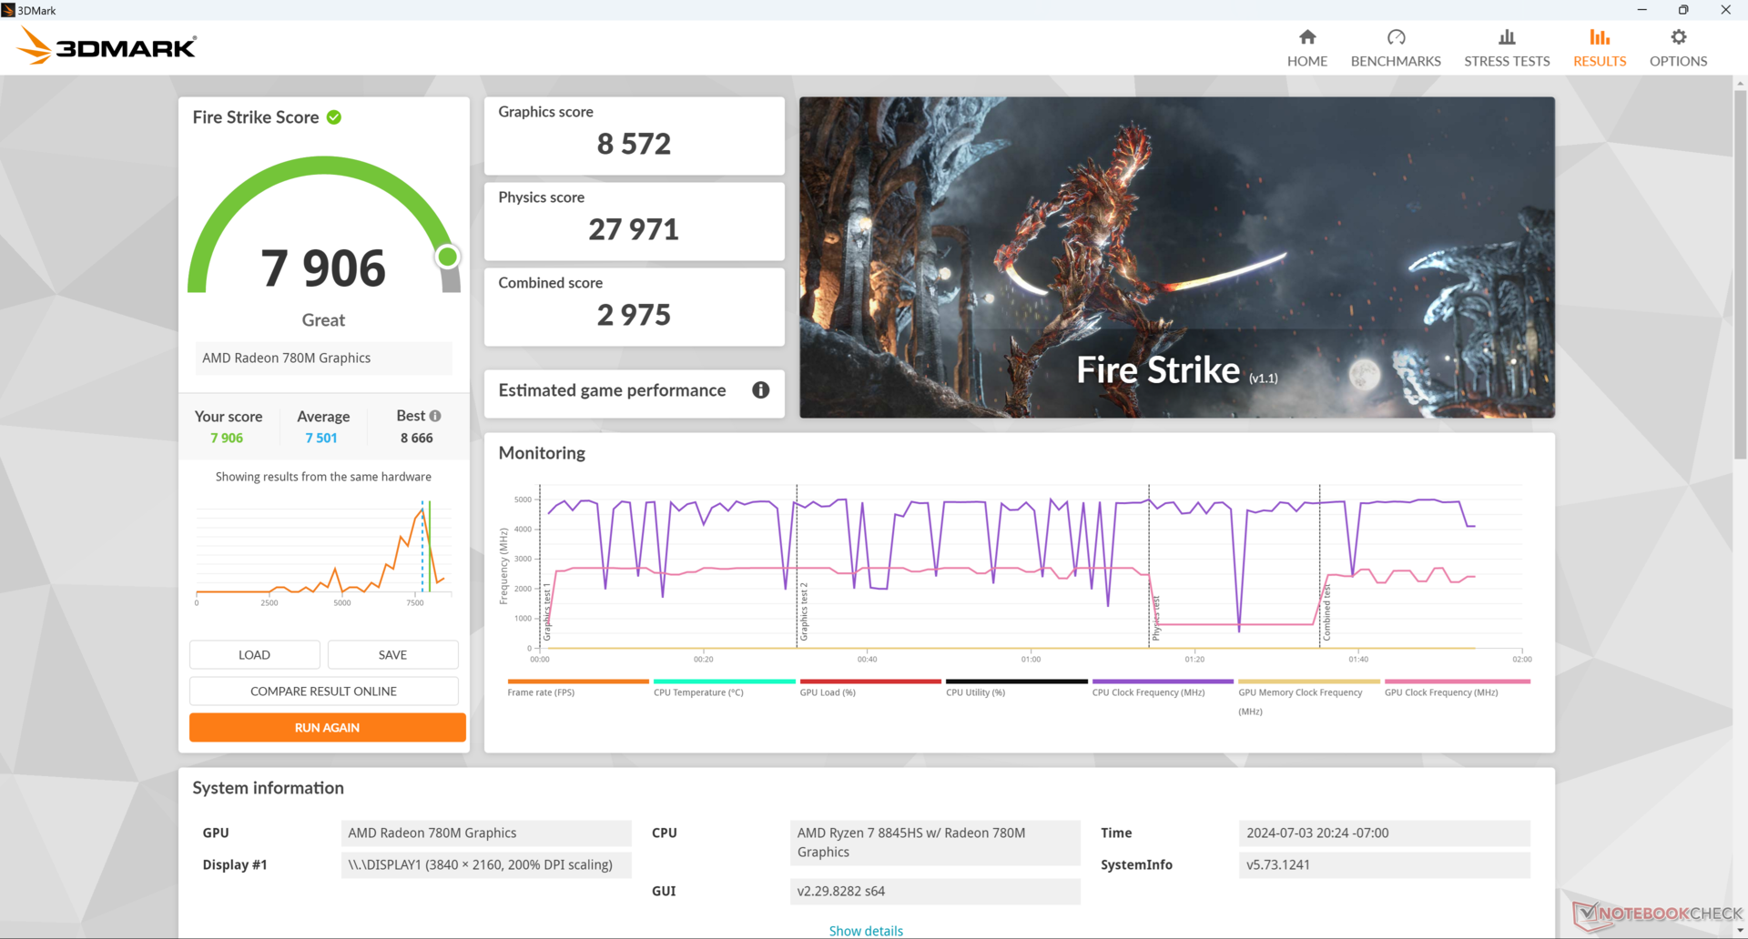Click the LOAD button
1748x939 pixels.
[x=254, y=655]
